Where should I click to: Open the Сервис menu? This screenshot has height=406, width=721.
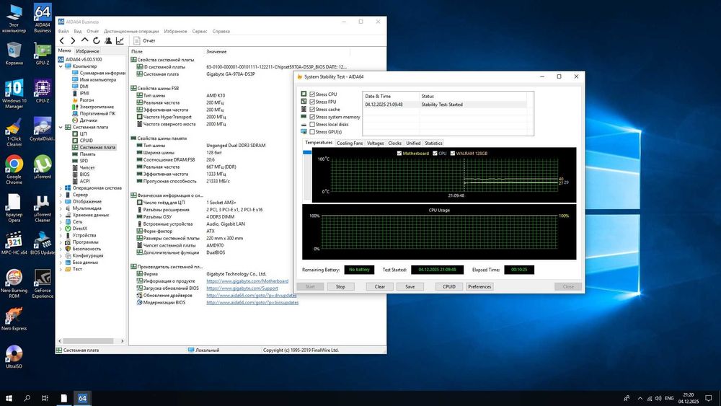pyautogui.click(x=200, y=31)
